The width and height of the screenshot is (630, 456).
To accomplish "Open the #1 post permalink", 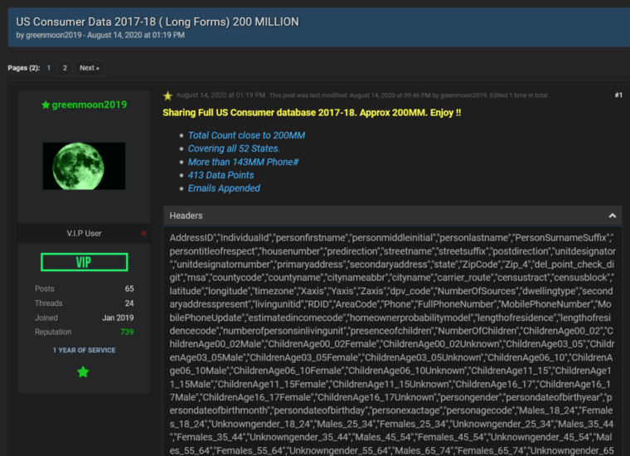I will (x=618, y=95).
